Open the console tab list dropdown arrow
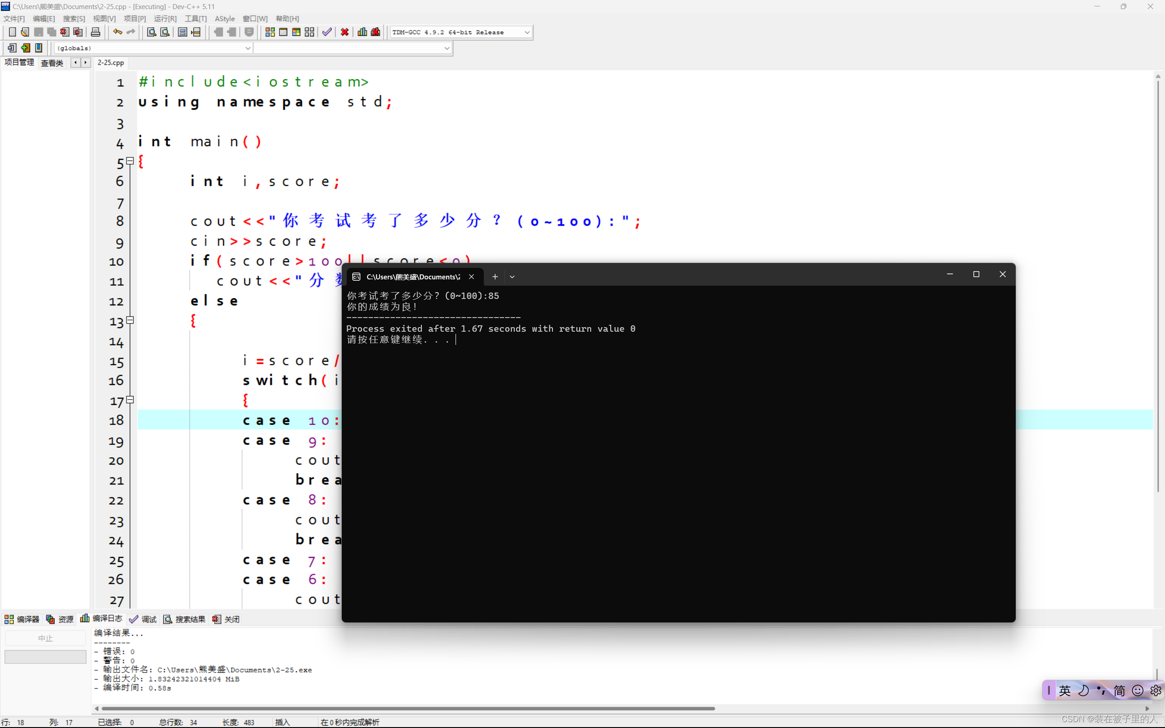The width and height of the screenshot is (1165, 728). [512, 277]
